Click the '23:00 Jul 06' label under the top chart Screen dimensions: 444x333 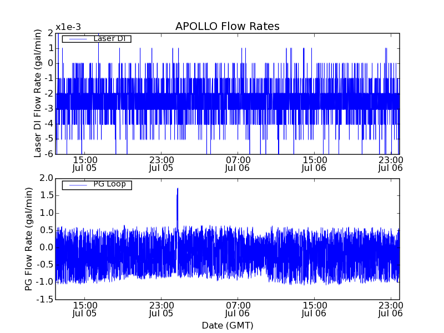click(391, 164)
